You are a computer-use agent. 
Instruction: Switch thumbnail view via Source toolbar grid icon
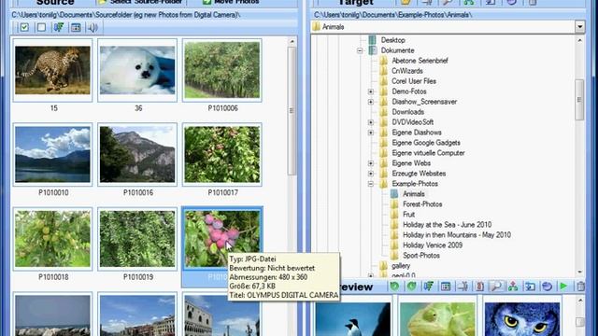pos(76,27)
